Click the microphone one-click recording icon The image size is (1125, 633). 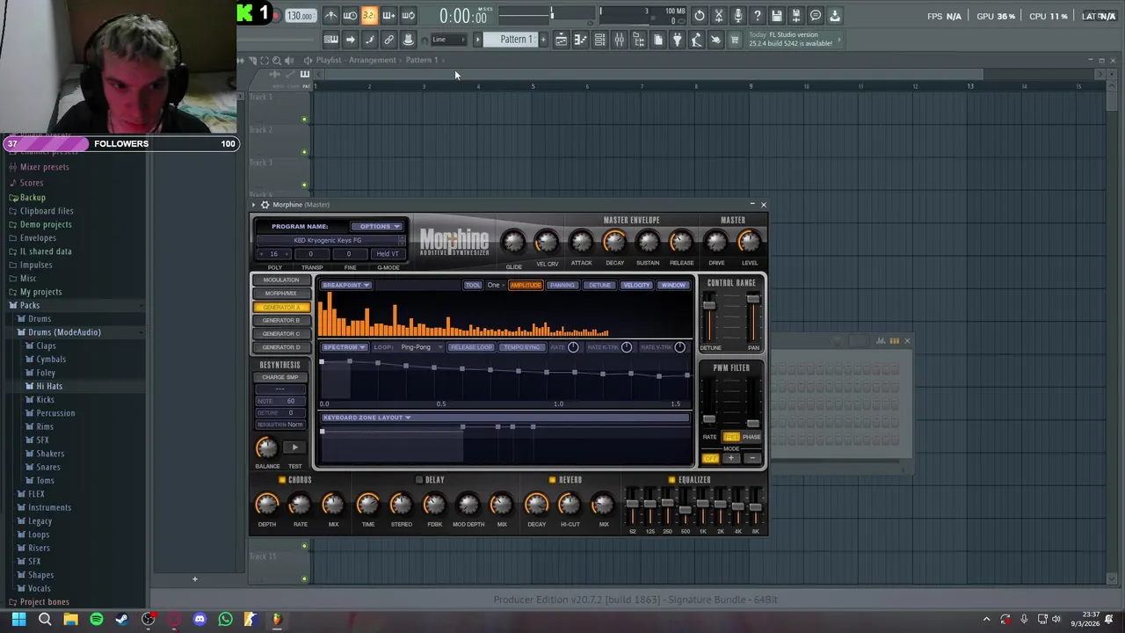737,16
